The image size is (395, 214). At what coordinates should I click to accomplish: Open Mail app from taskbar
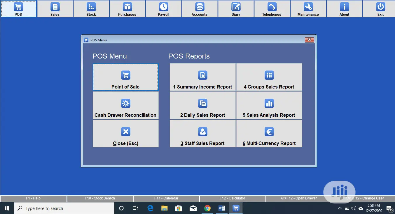(193, 208)
